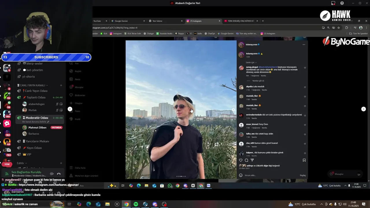The height and width of the screenshot is (208, 370).
Task: Switch to the 'Yeni Sekme' browser tab
Action: tap(165, 21)
